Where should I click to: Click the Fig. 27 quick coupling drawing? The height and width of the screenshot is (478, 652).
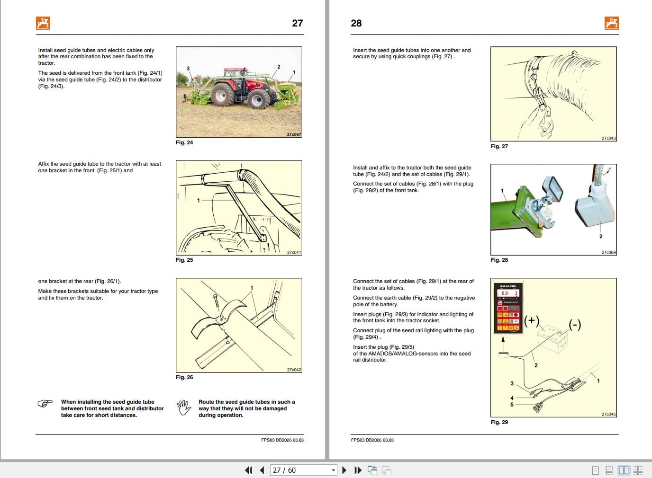click(553, 94)
